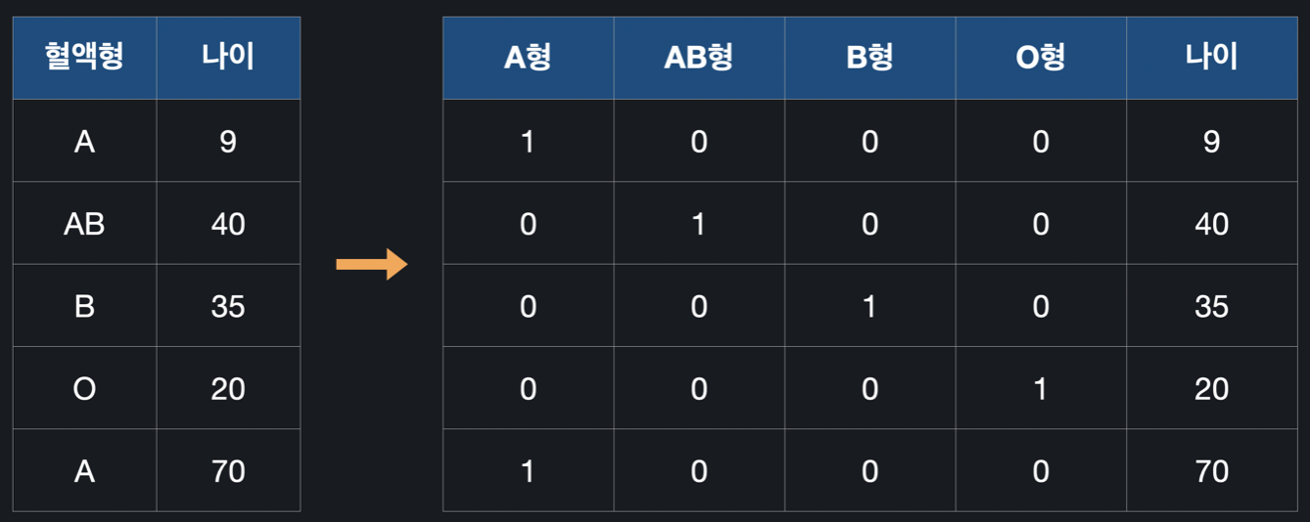Select the B blood type cell
This screenshot has width=1310, height=522.
[x=84, y=305]
